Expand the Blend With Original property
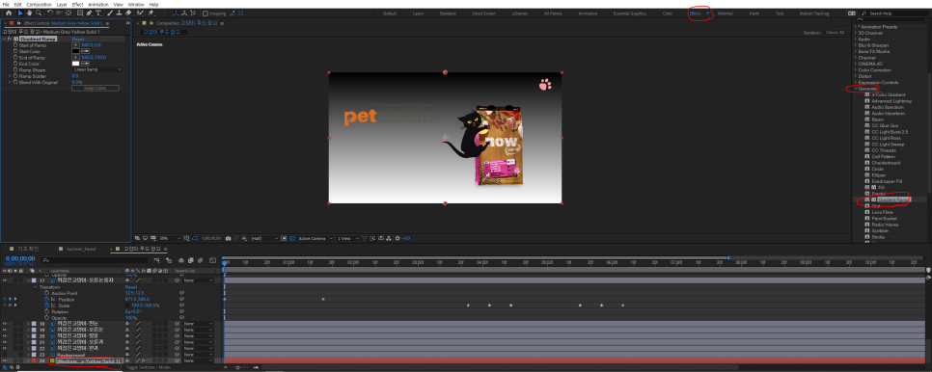 10,82
